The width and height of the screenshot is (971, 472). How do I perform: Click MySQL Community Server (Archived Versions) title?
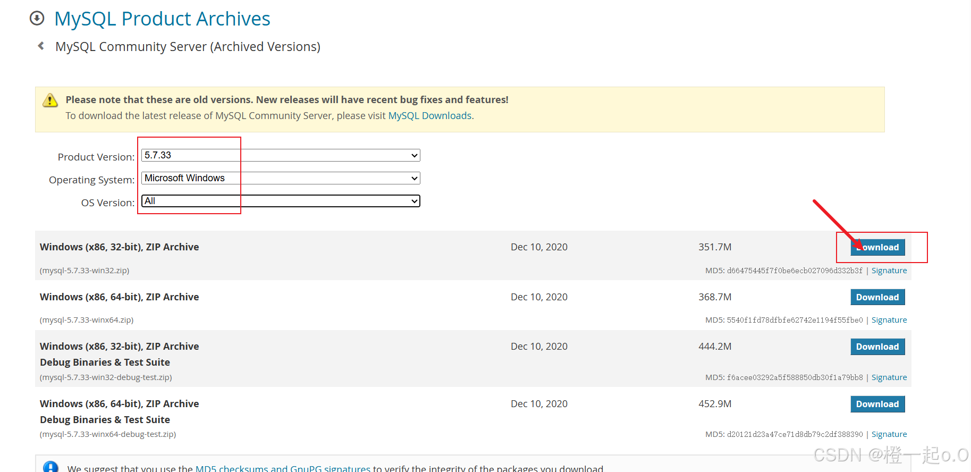pyautogui.click(x=188, y=47)
